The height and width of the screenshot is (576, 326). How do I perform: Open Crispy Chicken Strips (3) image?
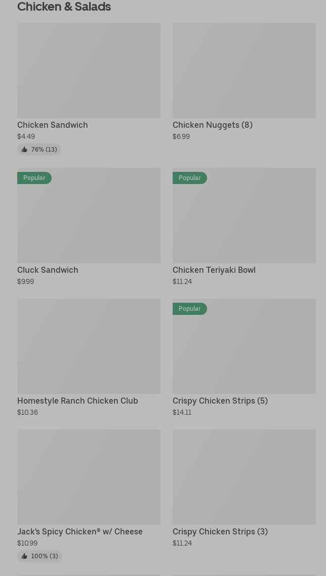pyautogui.click(x=244, y=477)
